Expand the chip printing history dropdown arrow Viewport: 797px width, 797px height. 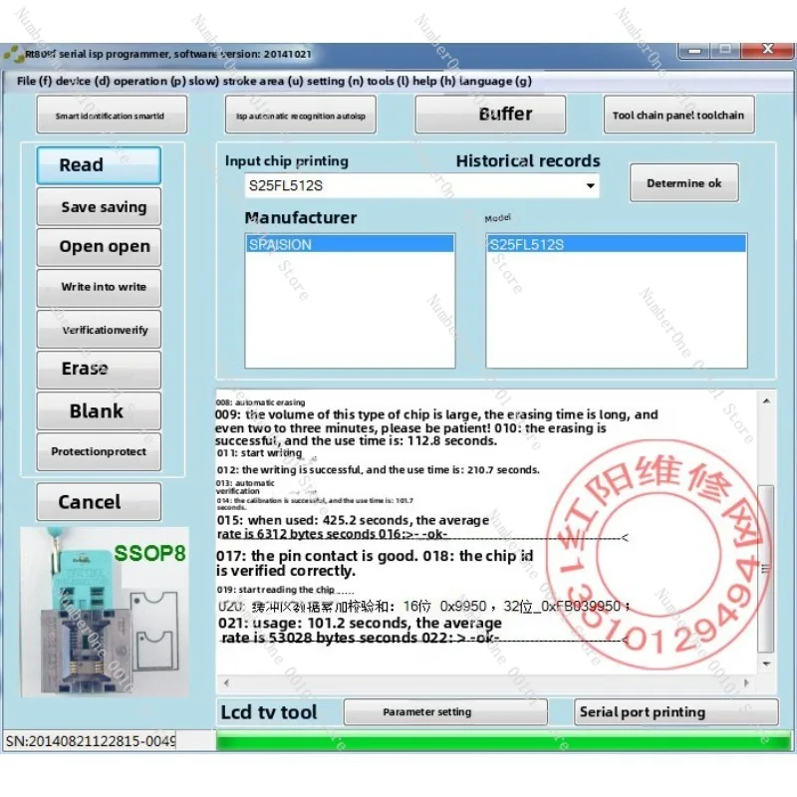click(590, 185)
